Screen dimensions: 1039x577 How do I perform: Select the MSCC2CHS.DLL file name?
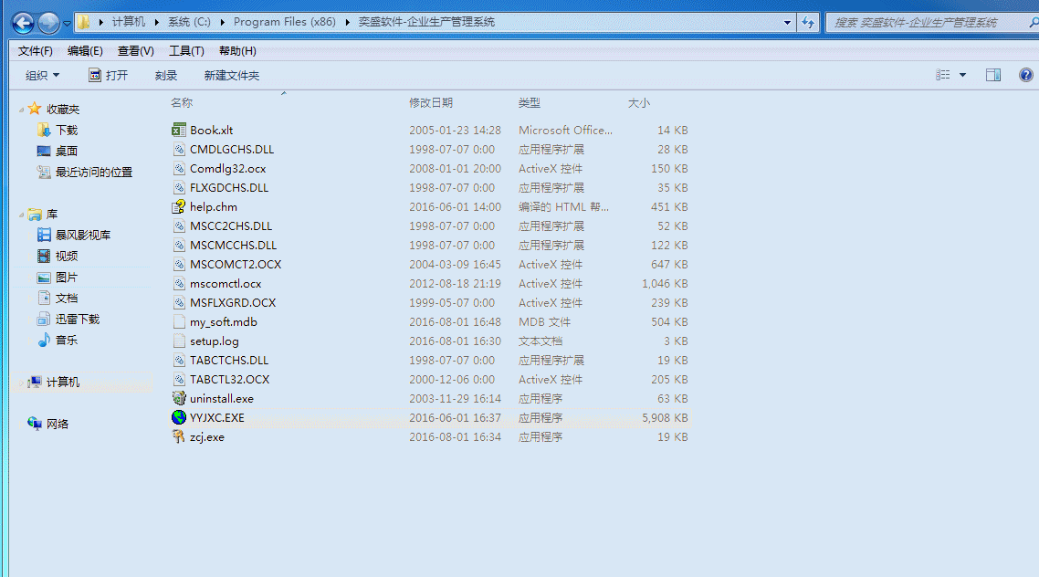click(x=231, y=226)
